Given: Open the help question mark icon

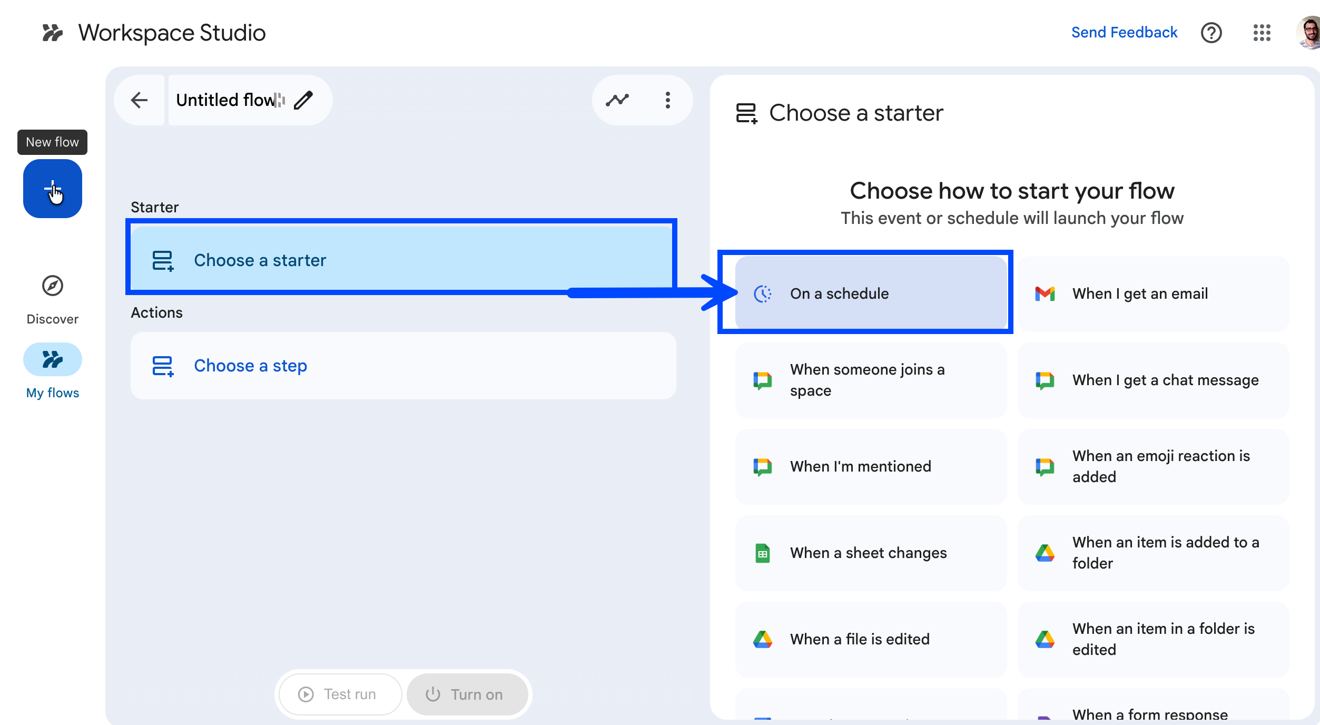Looking at the screenshot, I should tap(1211, 33).
